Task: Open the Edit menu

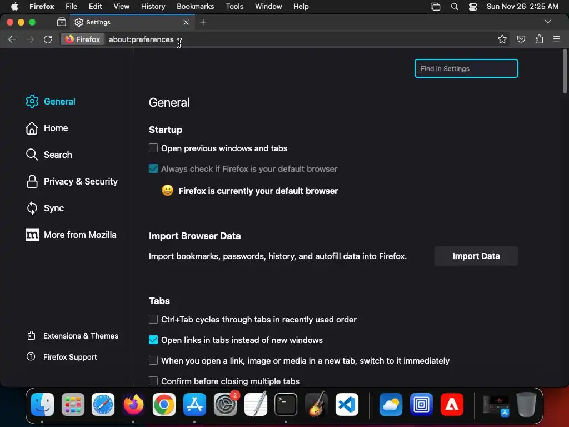Action: point(96,6)
